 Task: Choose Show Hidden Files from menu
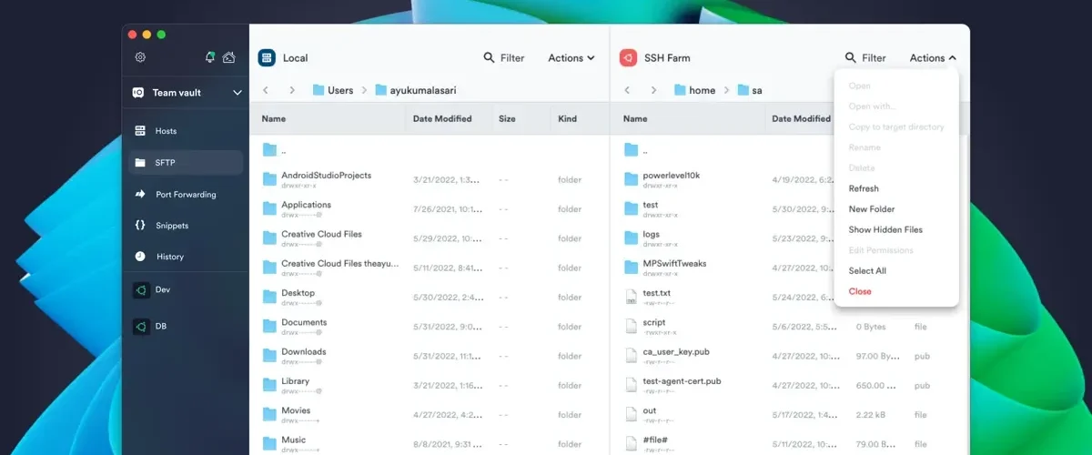pos(885,230)
